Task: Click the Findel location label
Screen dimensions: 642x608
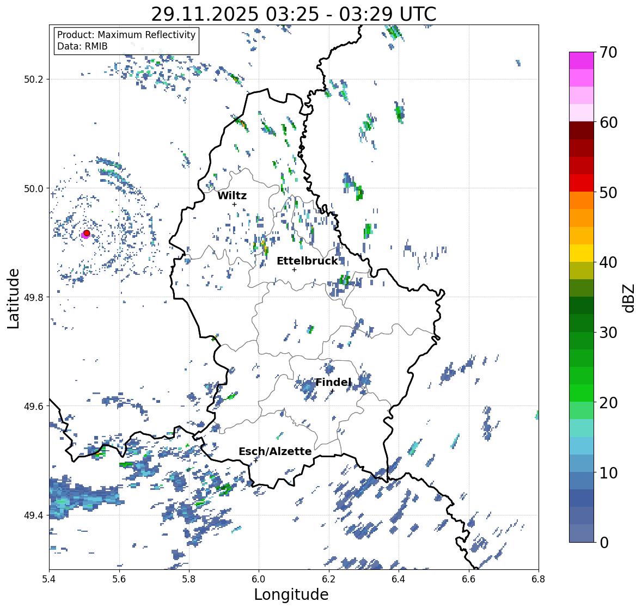Action: click(333, 382)
